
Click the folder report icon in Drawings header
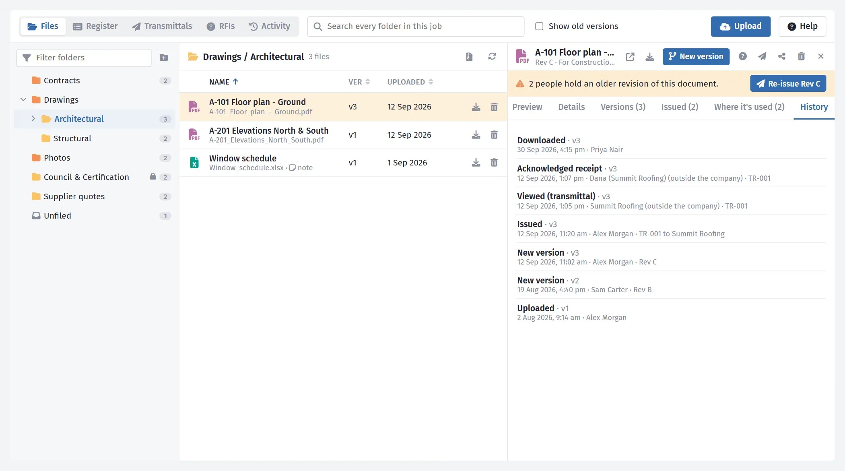tap(469, 57)
